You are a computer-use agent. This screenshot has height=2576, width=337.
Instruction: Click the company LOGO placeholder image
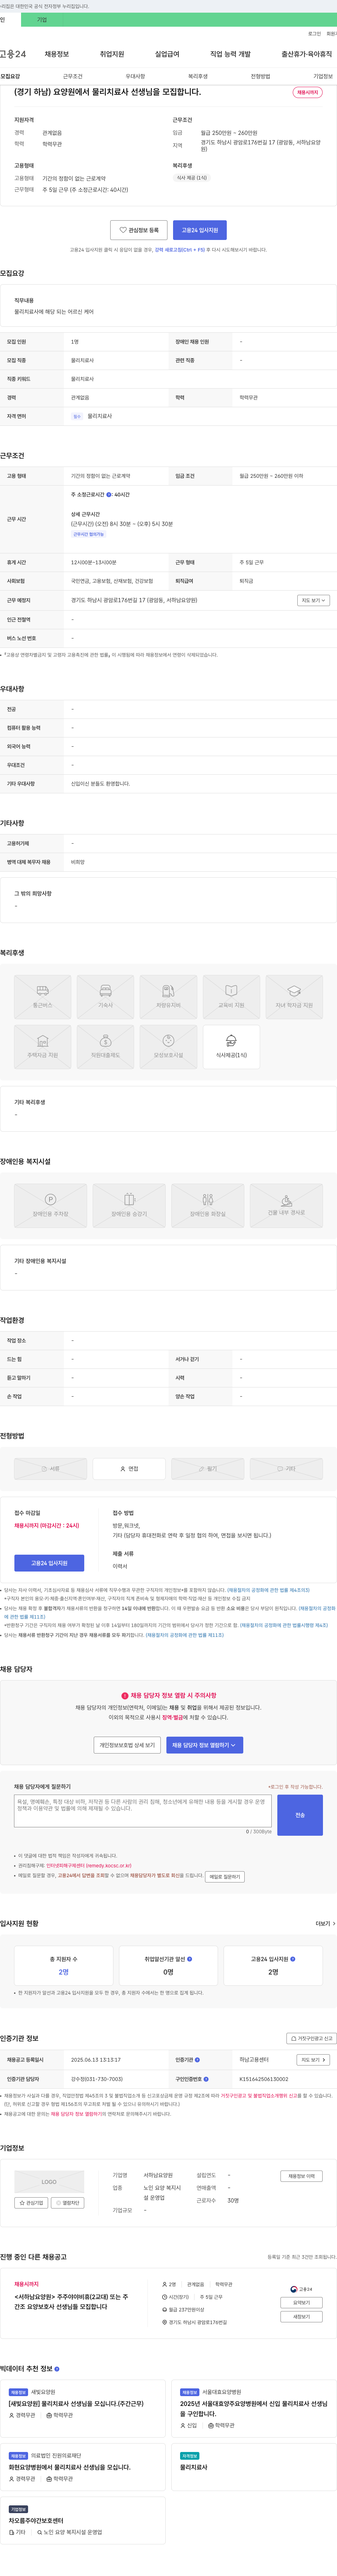[x=49, y=2182]
